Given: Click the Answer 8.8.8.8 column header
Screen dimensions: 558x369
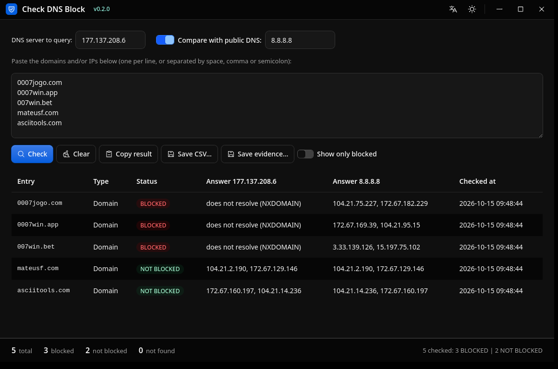Looking at the screenshot, I should coord(356,181).
